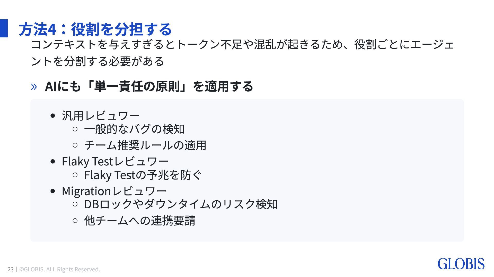
Task: Click the ©GLOBIS copyright footer text
Action: click(60, 269)
